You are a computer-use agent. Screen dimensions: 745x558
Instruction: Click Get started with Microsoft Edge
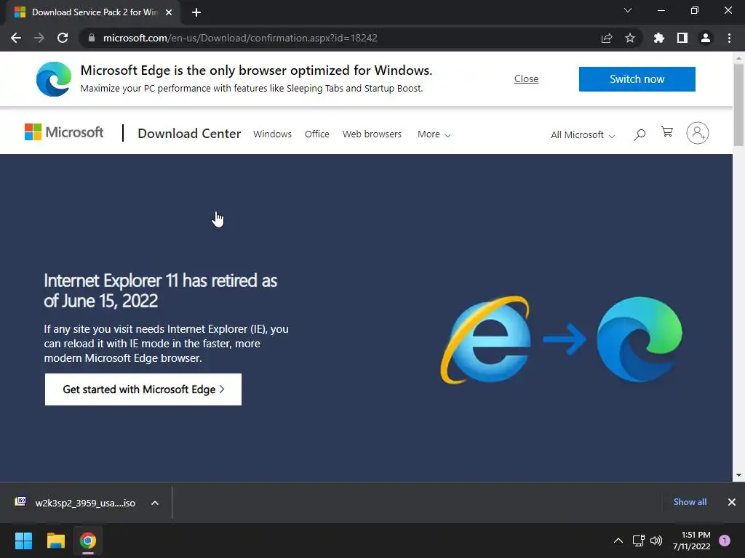coord(143,389)
